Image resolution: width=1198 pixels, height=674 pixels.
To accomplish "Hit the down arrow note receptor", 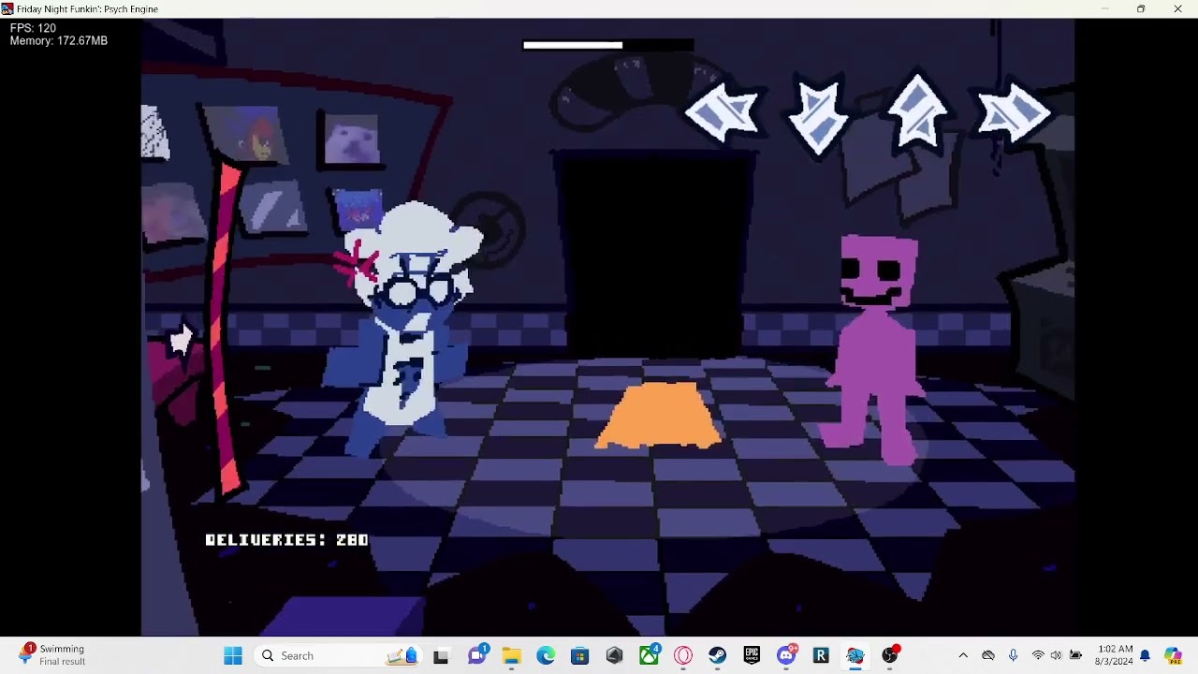I will 819,117.
